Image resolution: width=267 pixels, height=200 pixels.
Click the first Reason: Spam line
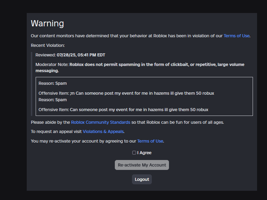pos(52,83)
